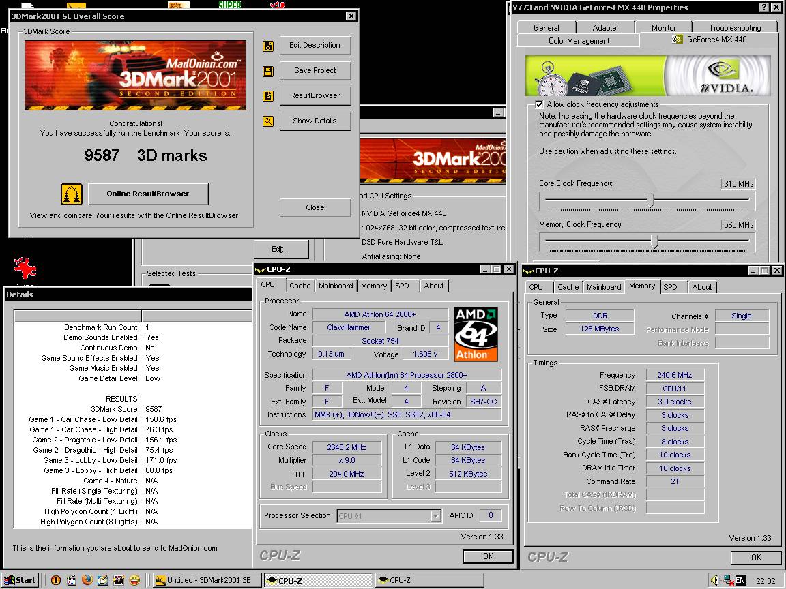This screenshot has height=589, width=786.
Task: Click the 315 MHz core clock value
Action: [x=738, y=184]
